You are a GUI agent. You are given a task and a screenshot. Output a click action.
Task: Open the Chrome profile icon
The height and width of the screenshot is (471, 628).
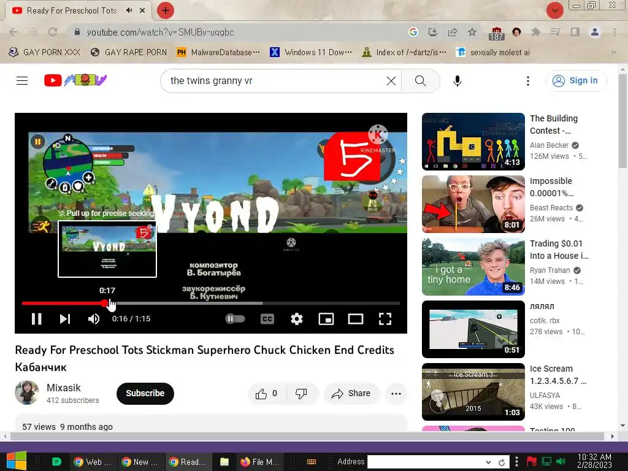(x=595, y=32)
